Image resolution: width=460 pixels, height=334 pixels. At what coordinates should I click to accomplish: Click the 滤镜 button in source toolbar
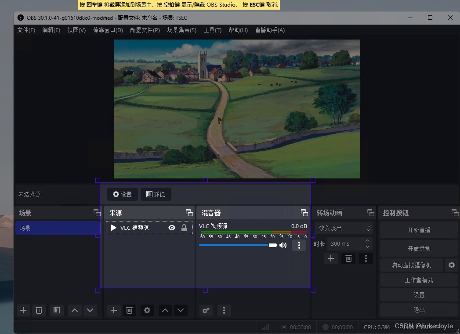pos(156,194)
